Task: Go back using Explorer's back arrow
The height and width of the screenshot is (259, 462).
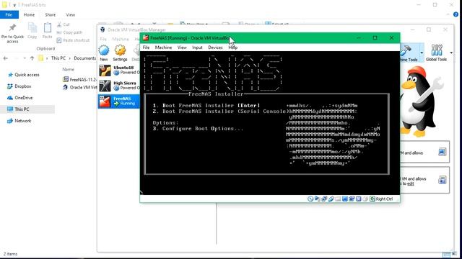Action: tap(6, 58)
